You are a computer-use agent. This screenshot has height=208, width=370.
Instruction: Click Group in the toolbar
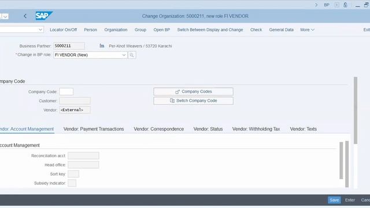click(140, 29)
